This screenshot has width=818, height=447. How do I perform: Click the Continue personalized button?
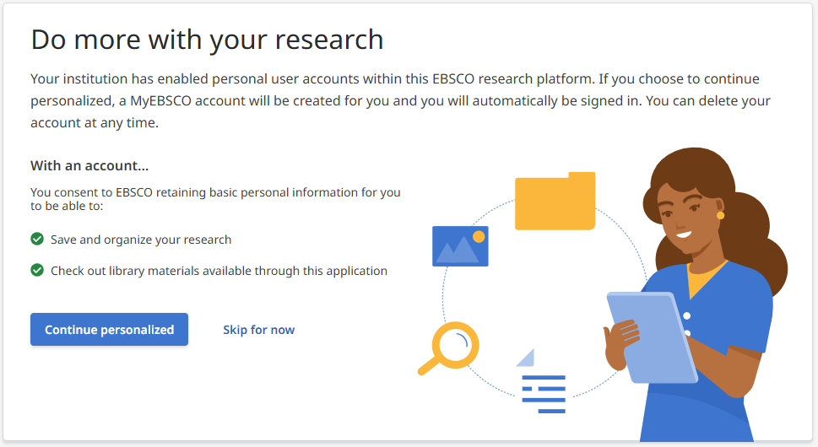coord(109,330)
